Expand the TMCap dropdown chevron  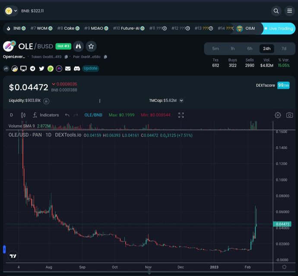181,100
